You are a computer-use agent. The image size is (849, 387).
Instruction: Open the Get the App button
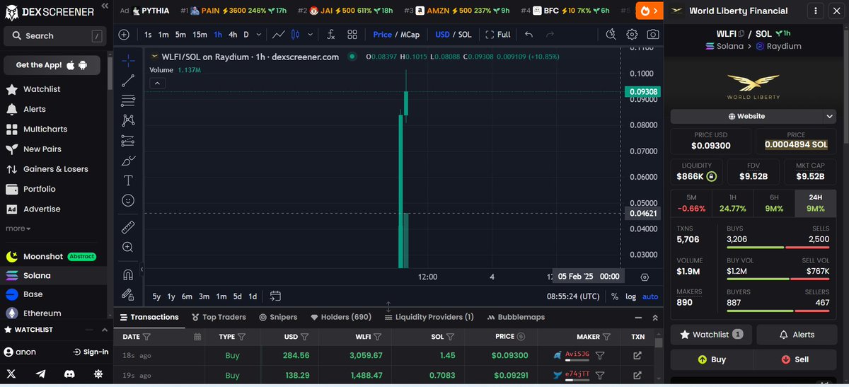pos(52,65)
